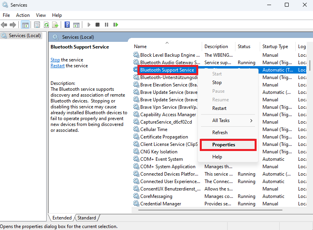Select the Brave Vpn Service row
313x230 pixels.
click(x=165, y=107)
